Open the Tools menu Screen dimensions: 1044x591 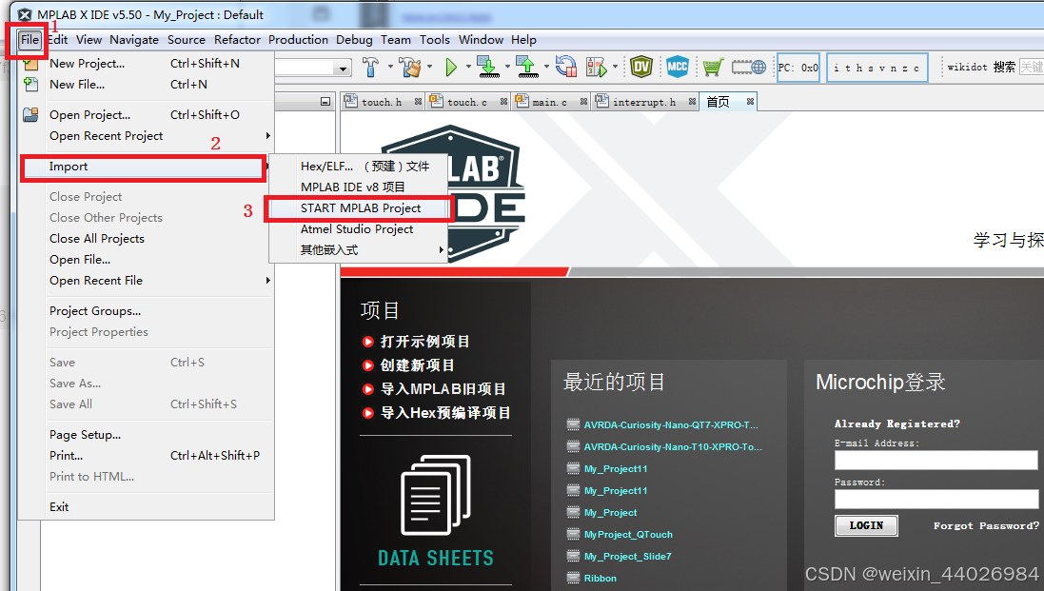tap(435, 40)
